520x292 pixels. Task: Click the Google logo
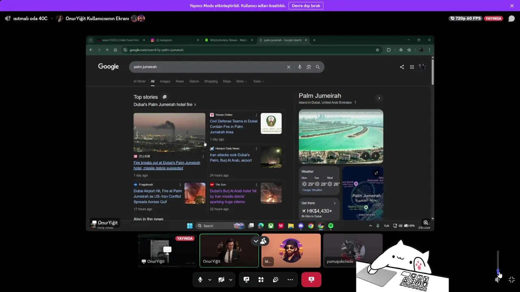[108, 67]
